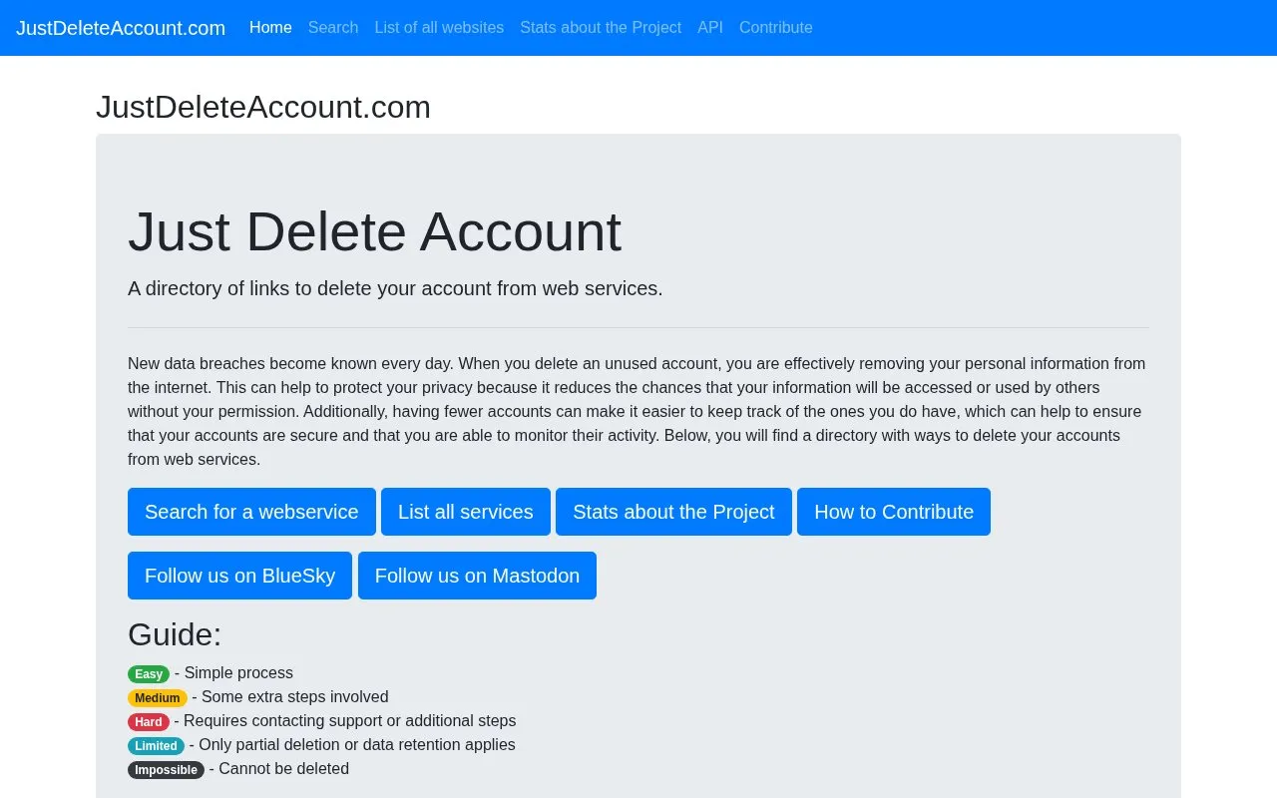This screenshot has height=798, width=1277.
Task: Open the API nav link
Action: [x=710, y=28]
